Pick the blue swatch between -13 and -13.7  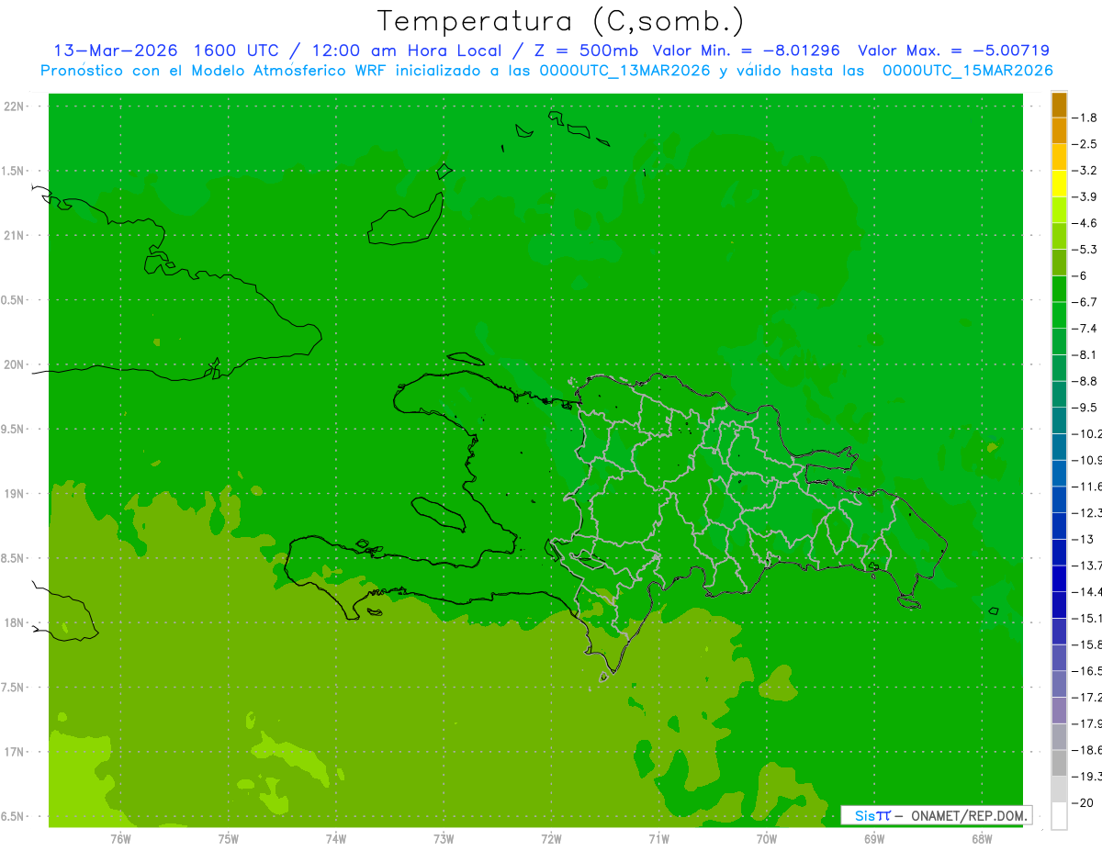coord(1059,552)
